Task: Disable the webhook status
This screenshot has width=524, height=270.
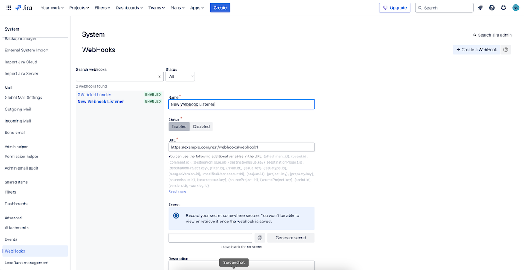Action: 201,126
